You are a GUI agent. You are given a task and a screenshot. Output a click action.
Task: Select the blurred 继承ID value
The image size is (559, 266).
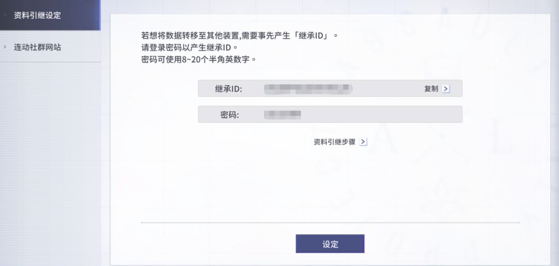coord(308,89)
